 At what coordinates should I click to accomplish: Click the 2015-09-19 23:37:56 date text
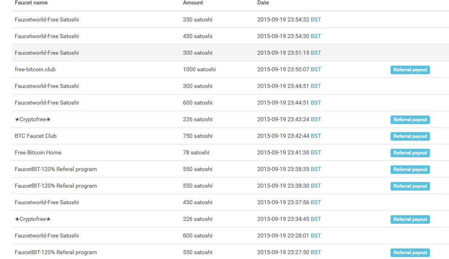[283, 202]
